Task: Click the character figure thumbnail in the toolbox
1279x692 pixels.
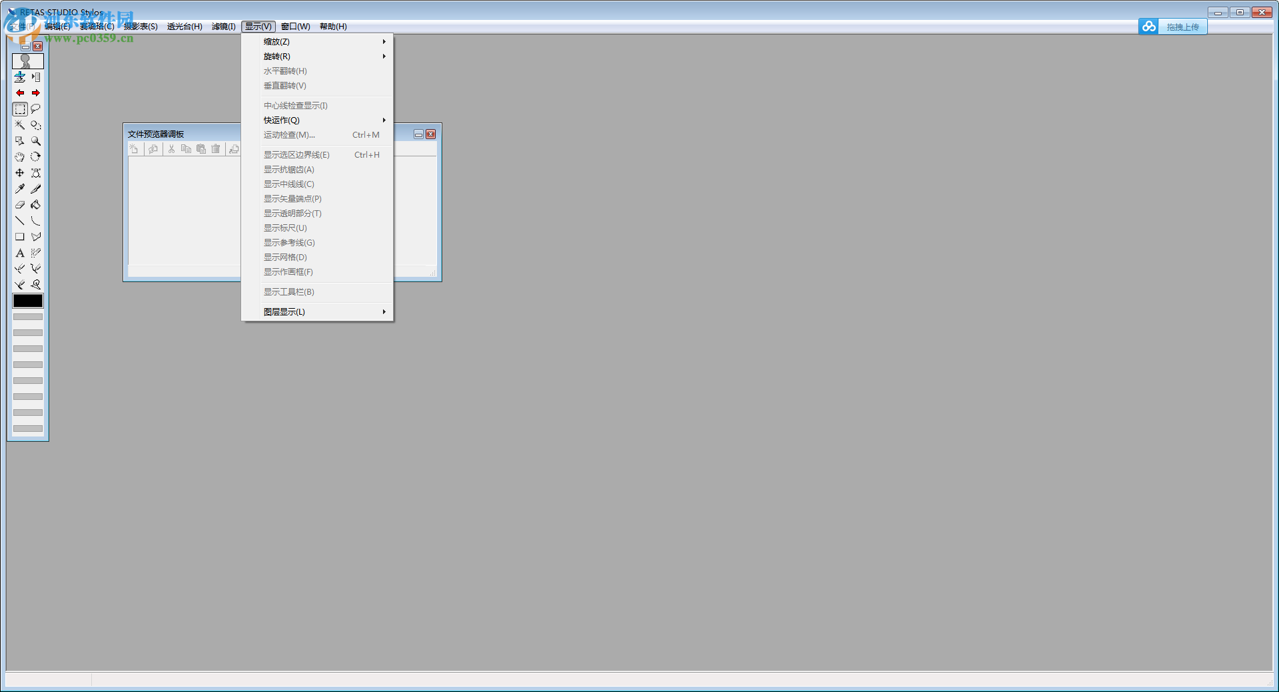Action: [x=28, y=61]
